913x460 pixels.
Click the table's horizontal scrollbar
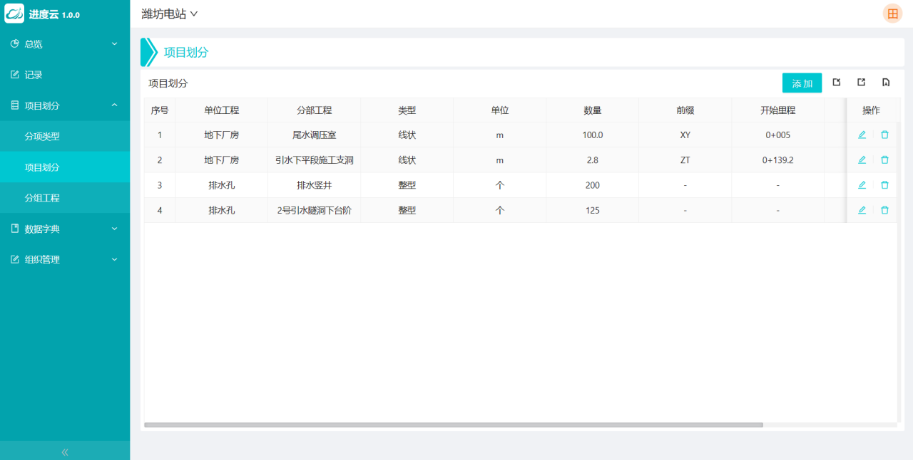(x=453, y=425)
